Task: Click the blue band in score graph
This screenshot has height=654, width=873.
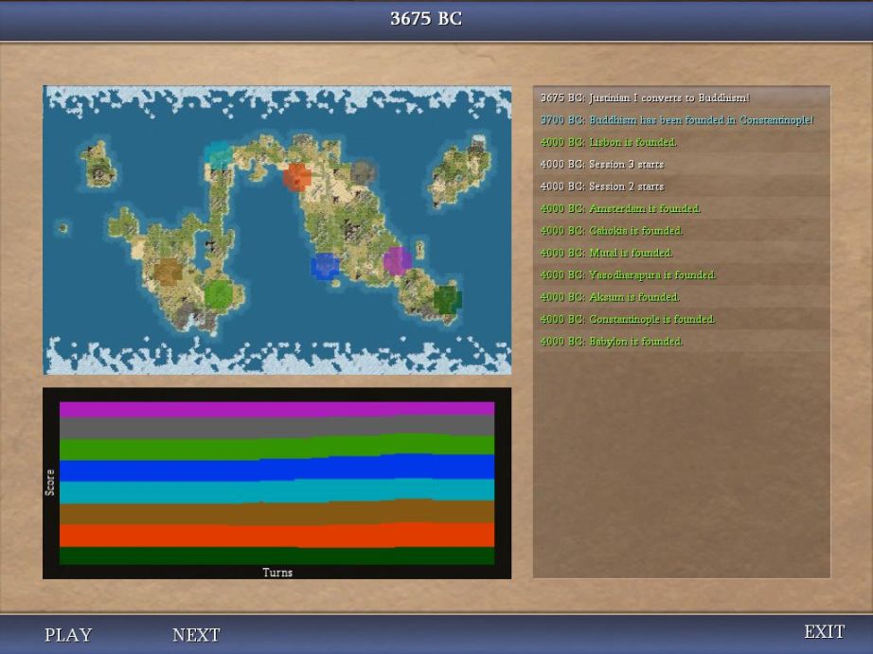Action: point(276,469)
